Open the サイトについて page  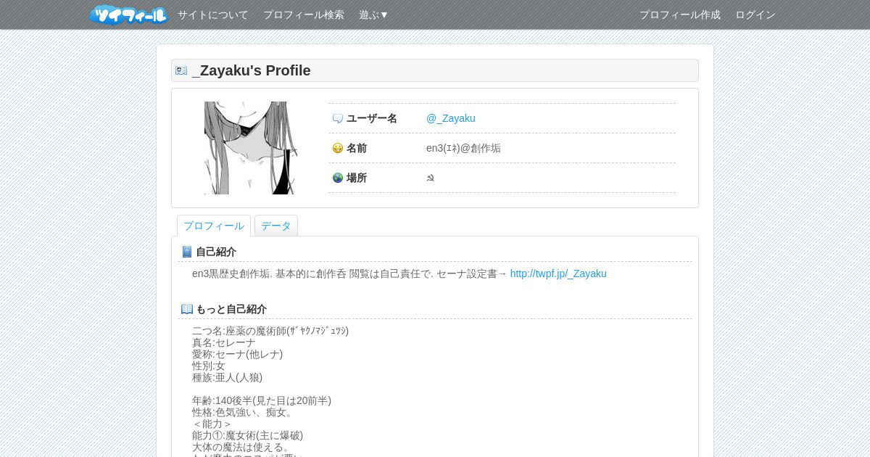point(213,15)
